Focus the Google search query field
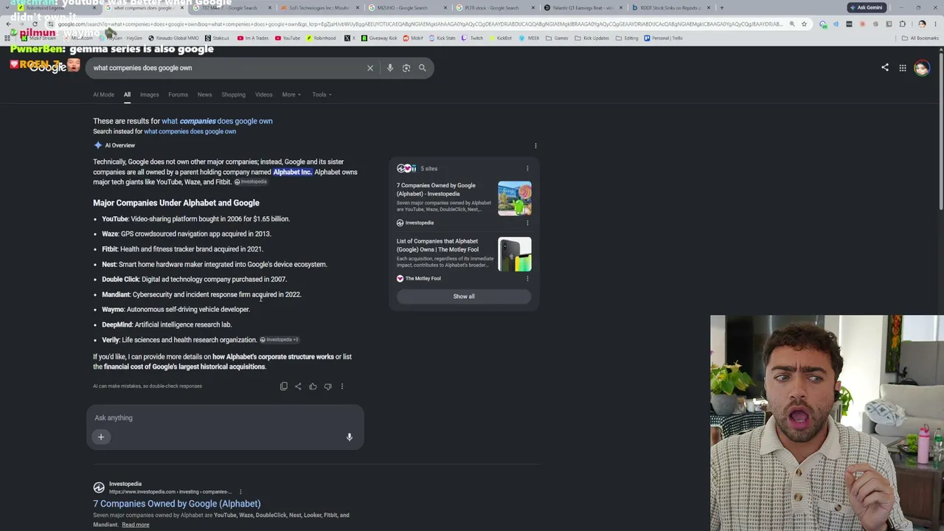944x531 pixels. (x=228, y=68)
